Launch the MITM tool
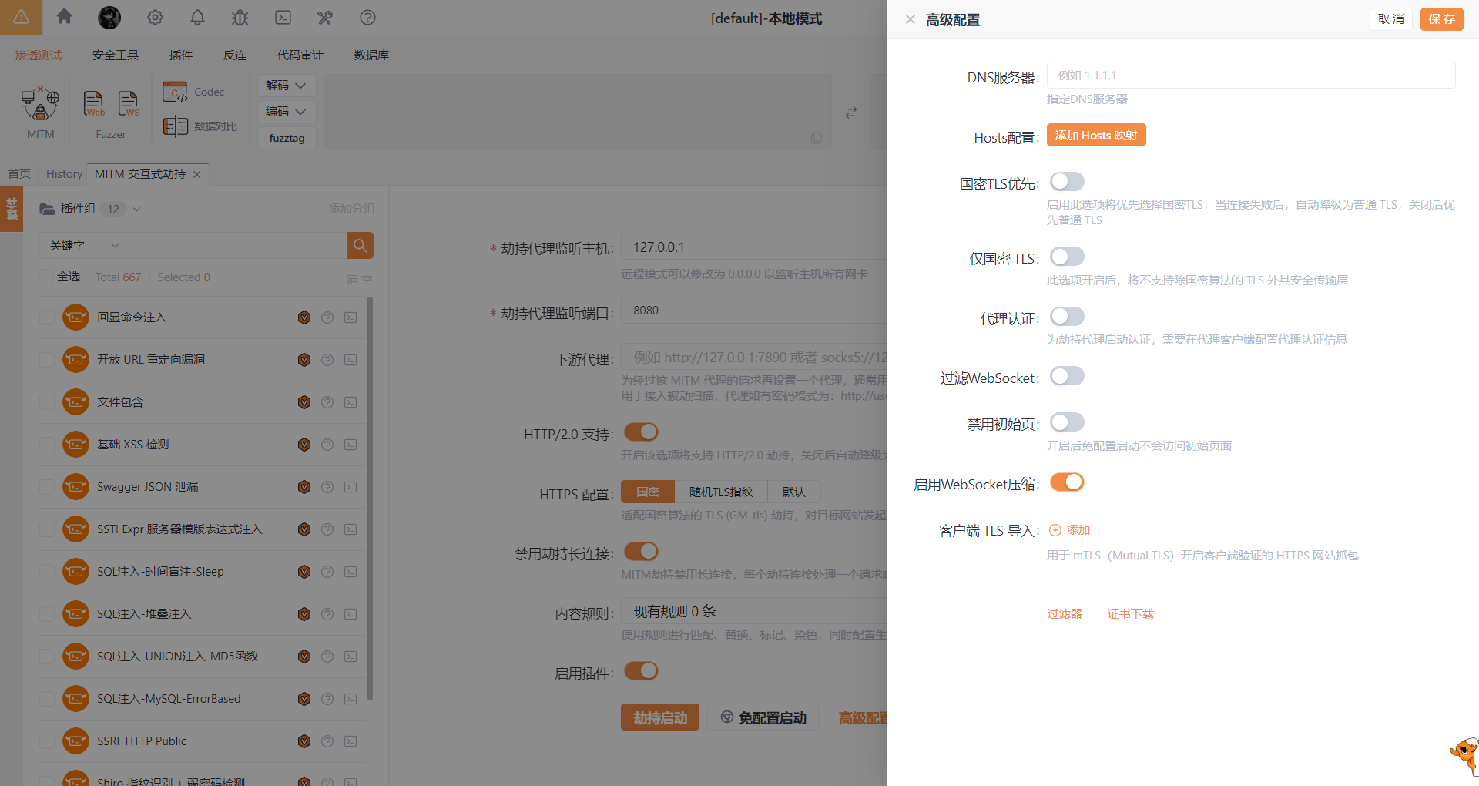This screenshot has width=1479, height=786. pyautogui.click(x=40, y=113)
